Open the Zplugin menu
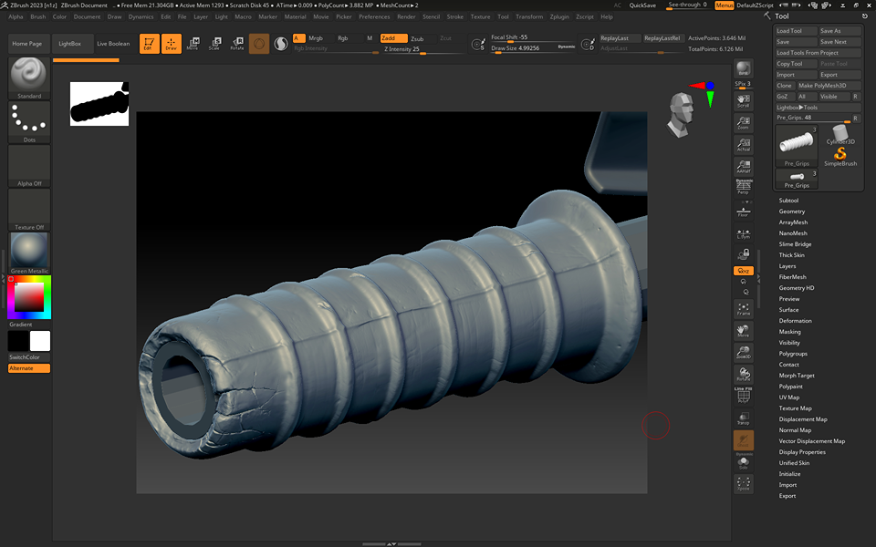 pos(560,16)
